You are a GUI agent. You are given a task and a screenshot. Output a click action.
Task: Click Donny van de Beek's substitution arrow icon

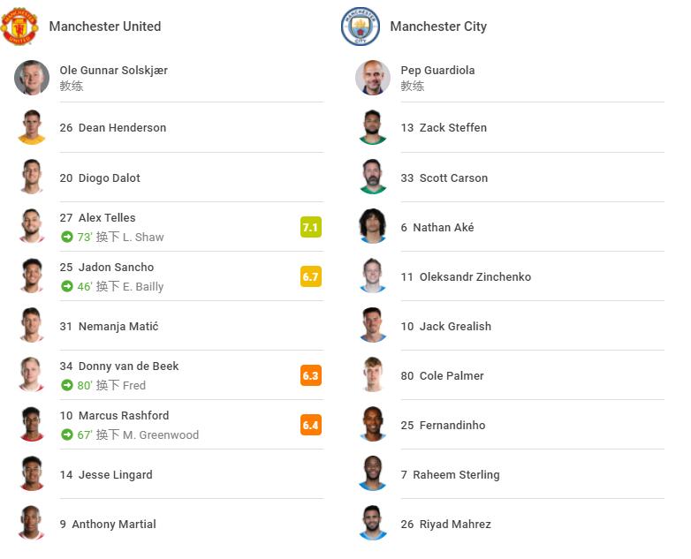coord(67,385)
